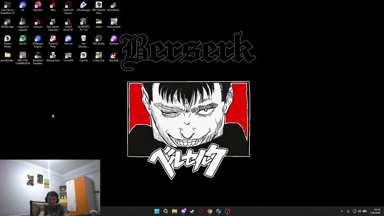Click the Big Walk desktop shortcut
384x216 pixels.
114,57
